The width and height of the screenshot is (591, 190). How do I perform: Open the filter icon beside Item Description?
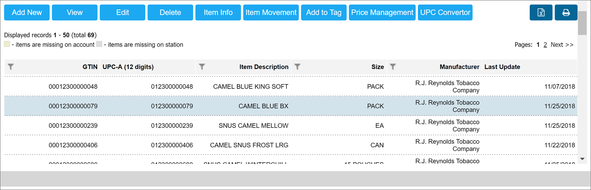point(202,67)
